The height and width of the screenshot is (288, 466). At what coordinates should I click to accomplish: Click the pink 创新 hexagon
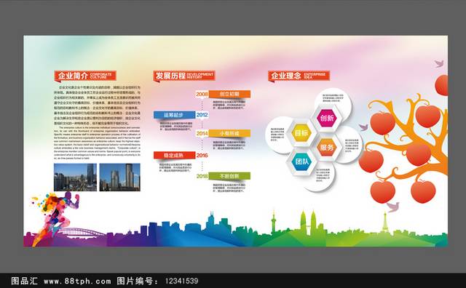pyautogui.click(x=327, y=118)
